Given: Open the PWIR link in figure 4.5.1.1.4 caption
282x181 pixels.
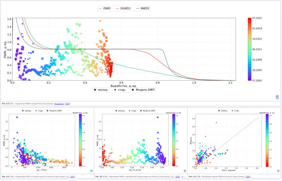Looking at the screenshot, I should coord(248,177).
